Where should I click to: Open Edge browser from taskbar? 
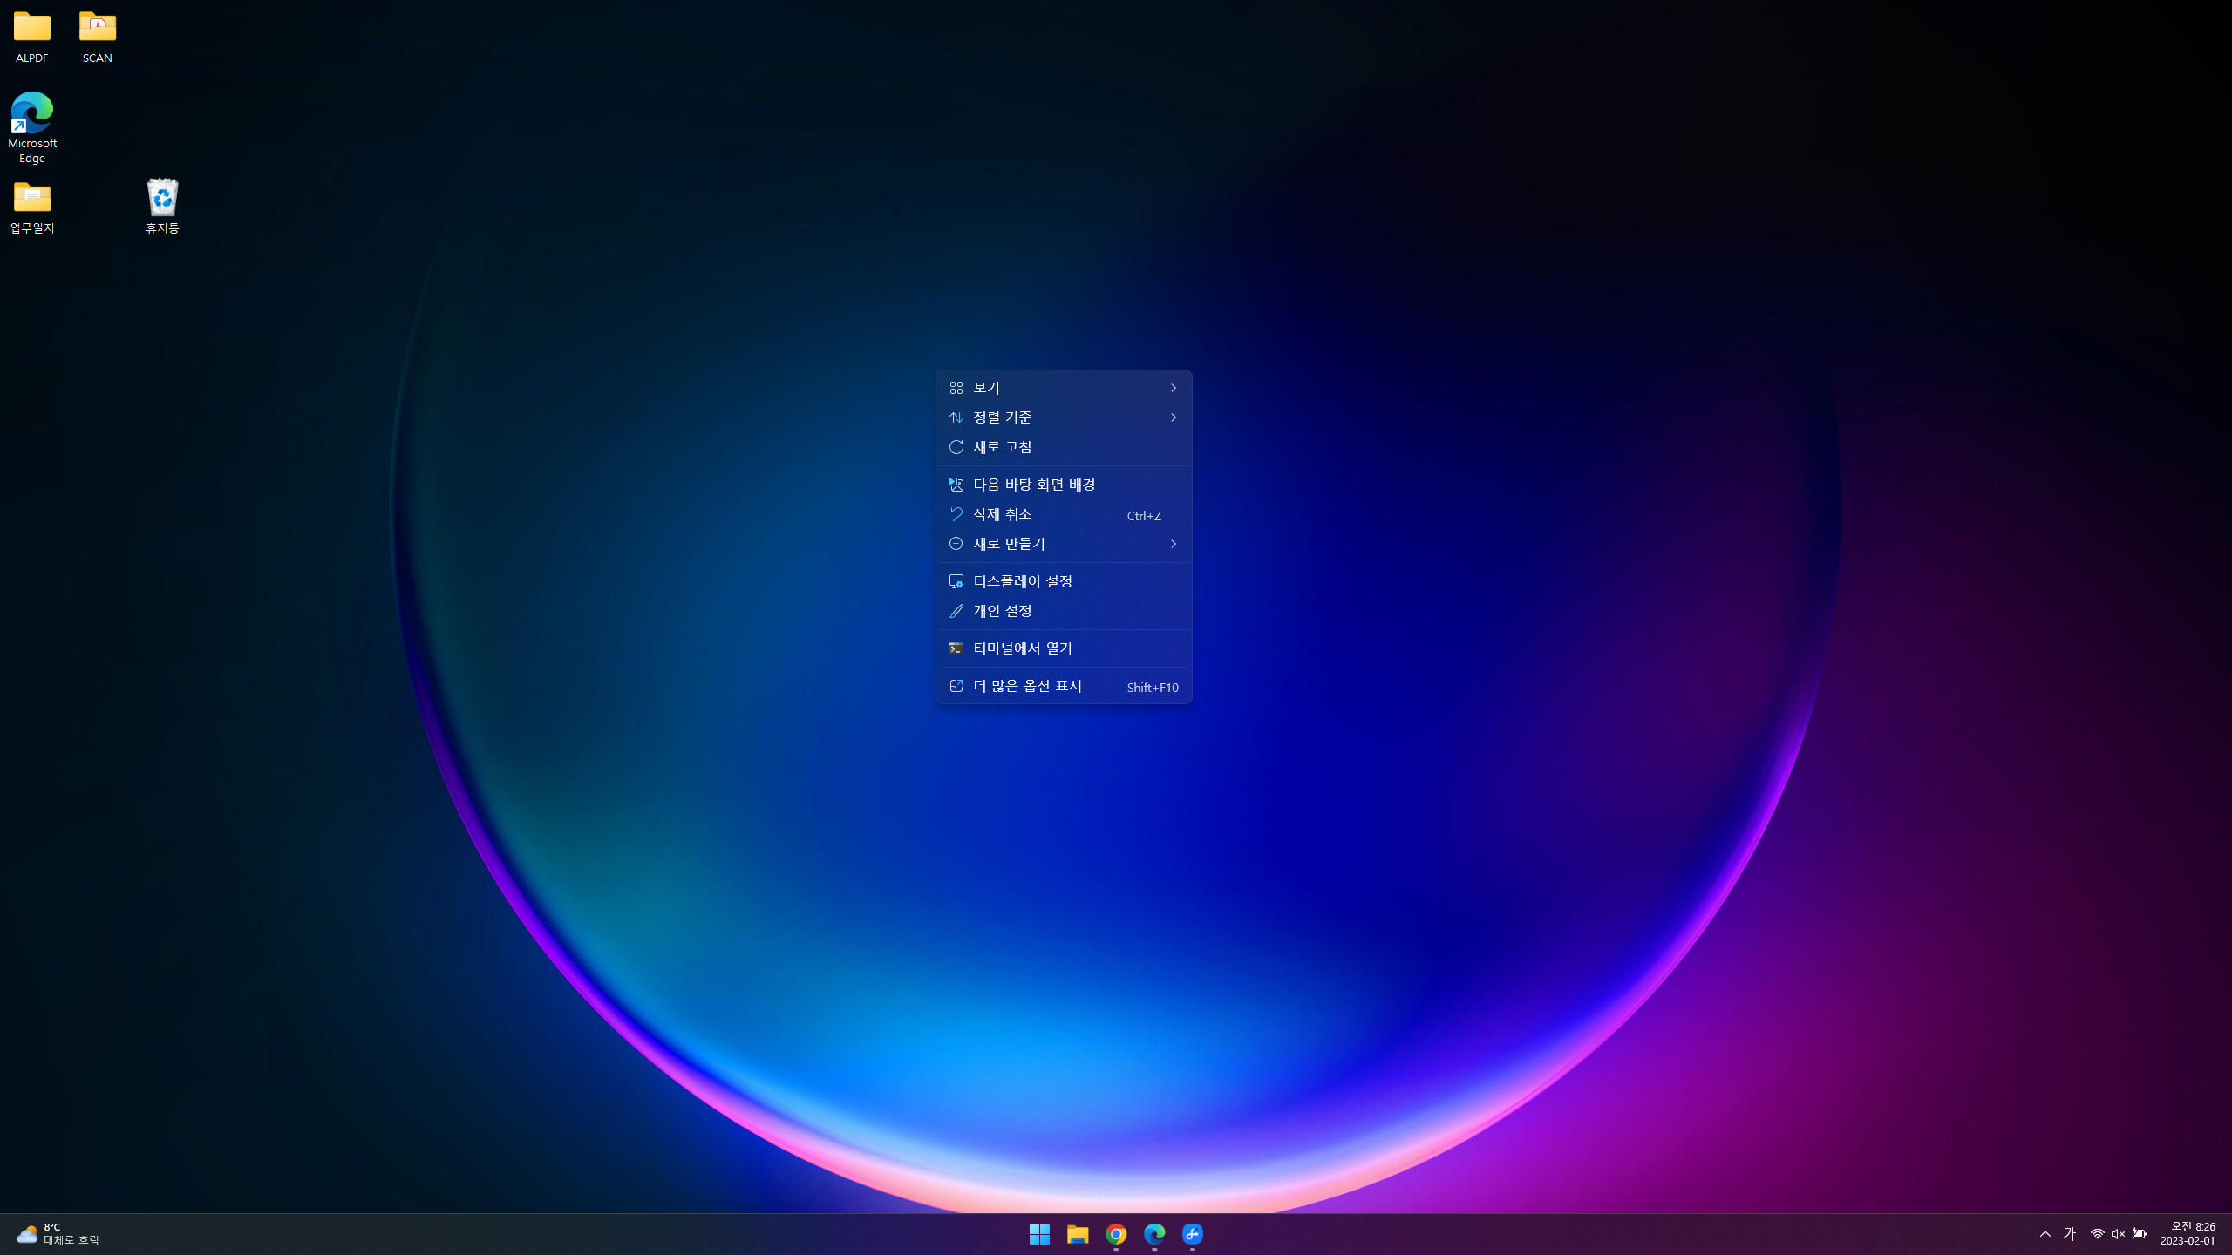[x=1154, y=1234]
